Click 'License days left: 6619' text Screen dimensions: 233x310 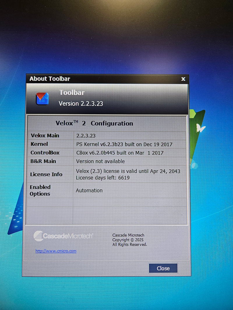coord(103,178)
